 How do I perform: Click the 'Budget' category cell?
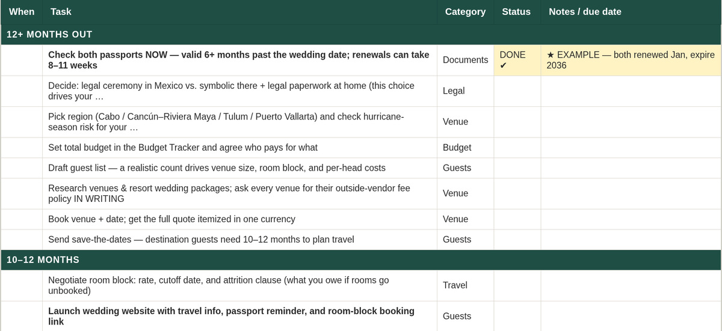(466, 148)
